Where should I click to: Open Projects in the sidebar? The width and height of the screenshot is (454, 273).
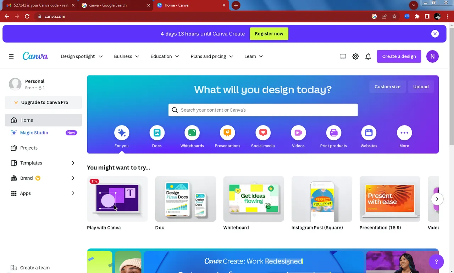pyautogui.click(x=43, y=148)
